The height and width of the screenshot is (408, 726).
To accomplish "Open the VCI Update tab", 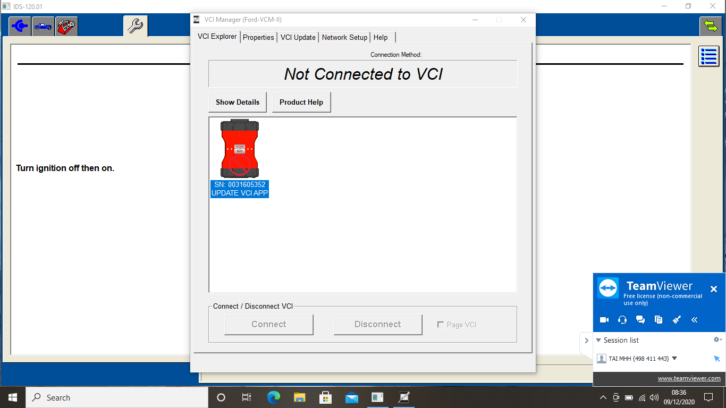I will click(298, 37).
